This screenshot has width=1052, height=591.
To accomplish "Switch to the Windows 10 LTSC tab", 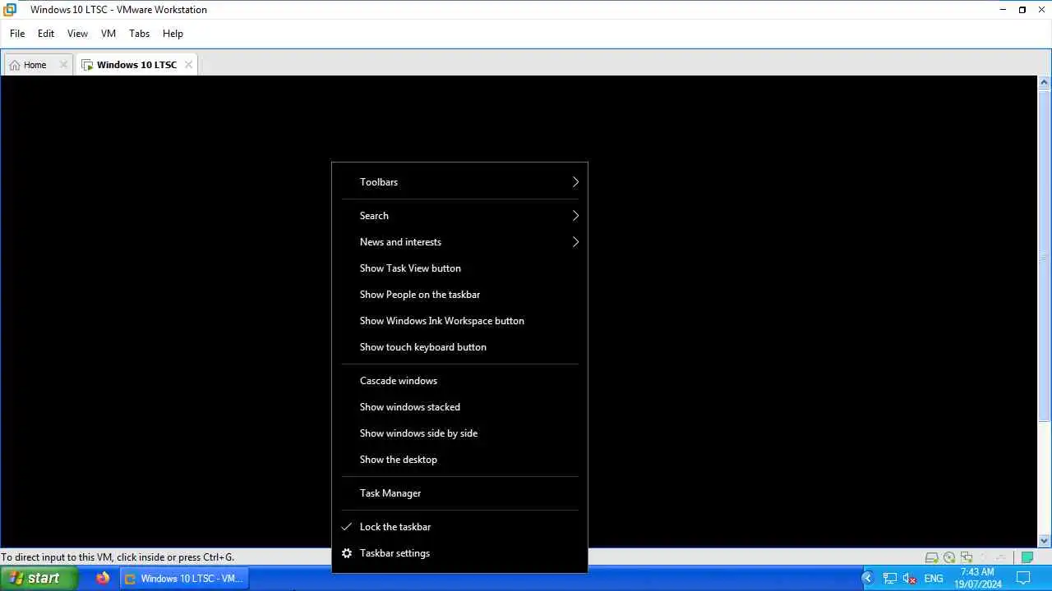I will click(136, 65).
